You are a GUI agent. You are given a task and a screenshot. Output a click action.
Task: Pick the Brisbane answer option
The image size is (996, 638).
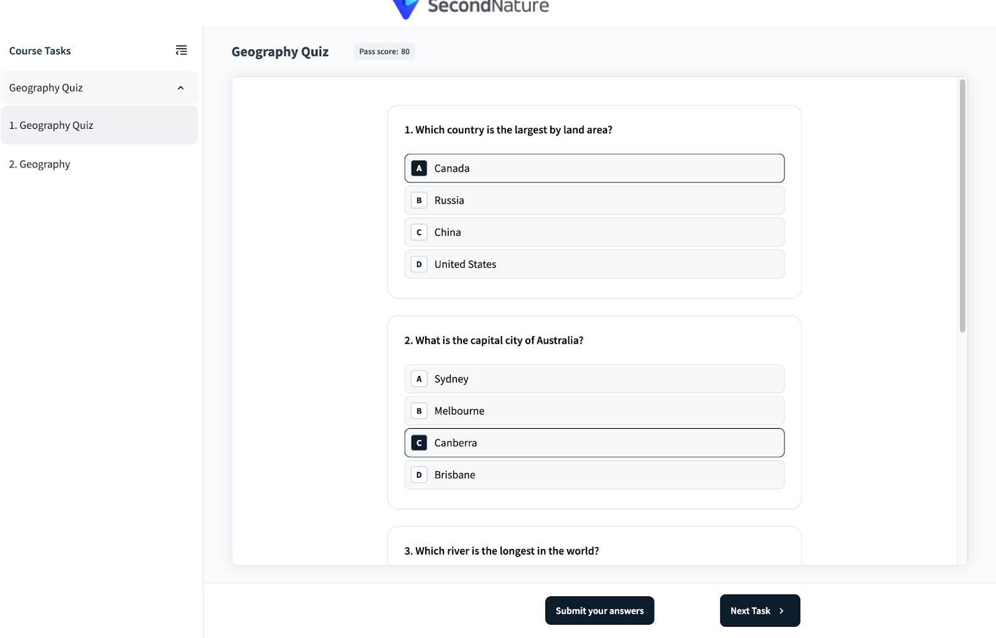[x=594, y=475]
